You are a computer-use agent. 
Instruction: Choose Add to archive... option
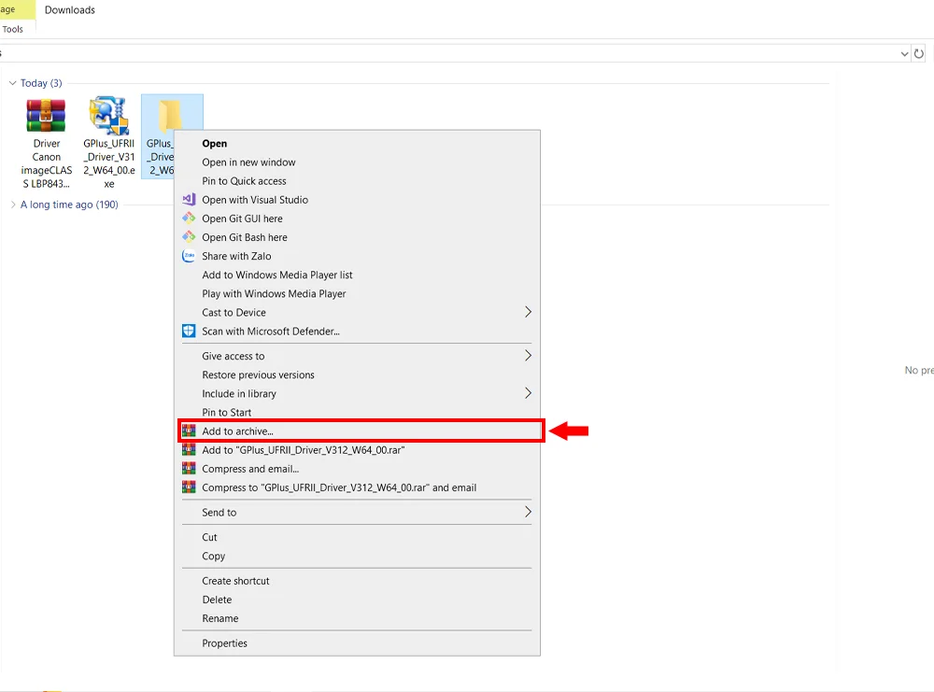[357, 431]
